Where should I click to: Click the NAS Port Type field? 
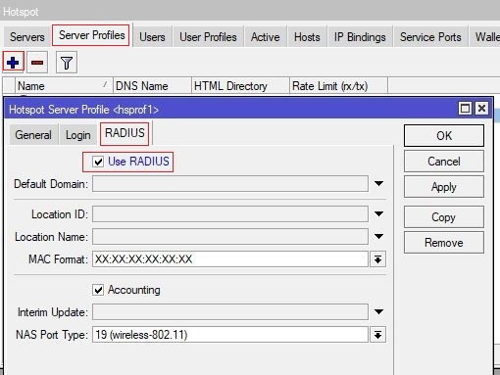pos(230,335)
